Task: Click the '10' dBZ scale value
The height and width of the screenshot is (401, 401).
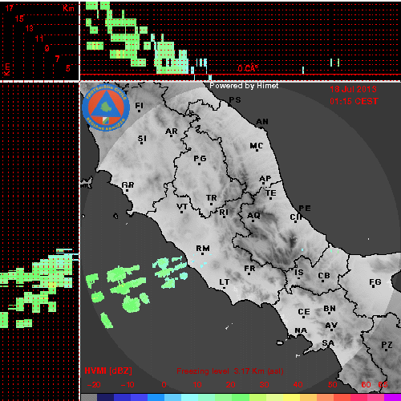Action: point(197,385)
